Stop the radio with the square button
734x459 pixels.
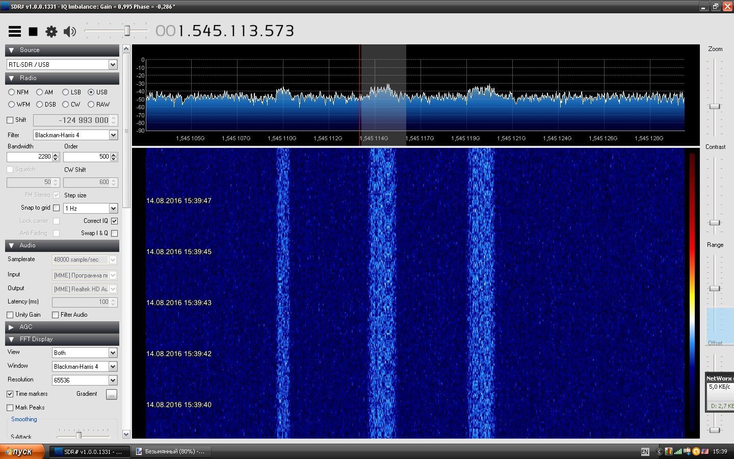33,32
